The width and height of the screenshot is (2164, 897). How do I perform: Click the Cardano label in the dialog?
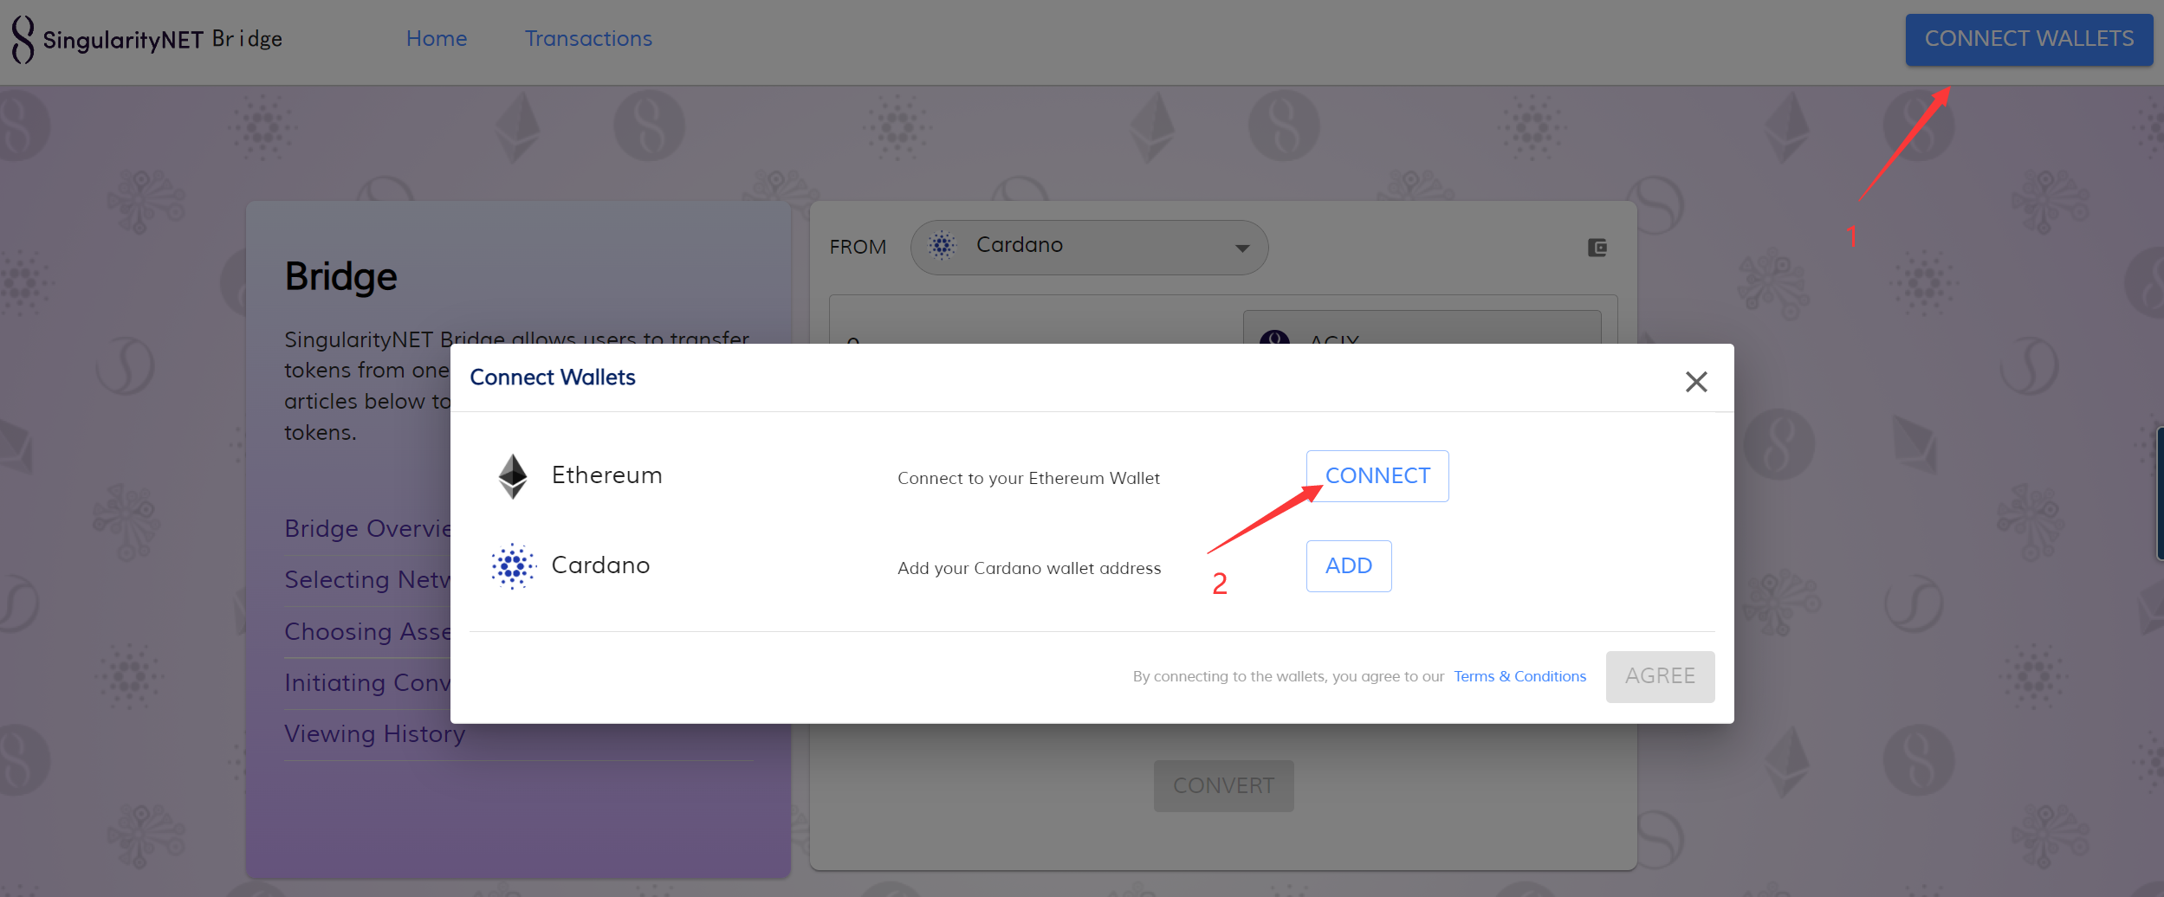point(600,565)
